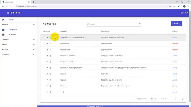The height and width of the screenshot is (107, 191).
Task: Deactivate the Papeles category
Action: click(x=50, y=80)
